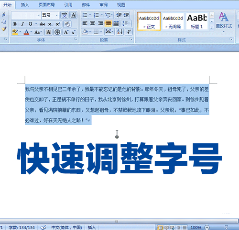This screenshot has width=239, height=230.
Task: Click the proofing check icon in status bar
Action: [x=43, y=228]
